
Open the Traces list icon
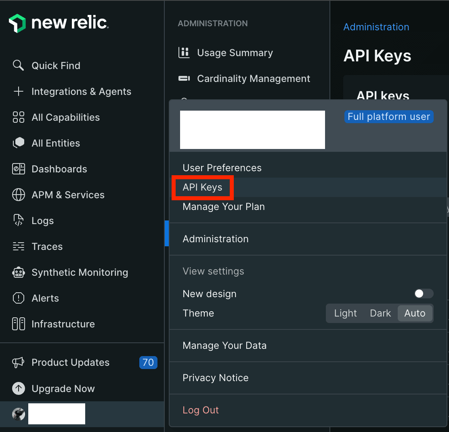click(x=19, y=246)
